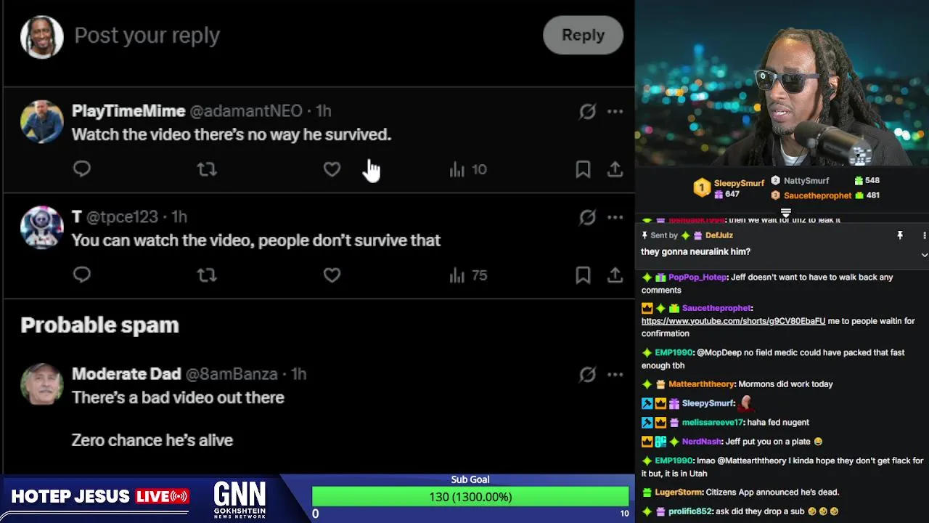This screenshot has width=929, height=523.
Task: Like PlayTimeMime's reply with heart icon
Action: 332,169
